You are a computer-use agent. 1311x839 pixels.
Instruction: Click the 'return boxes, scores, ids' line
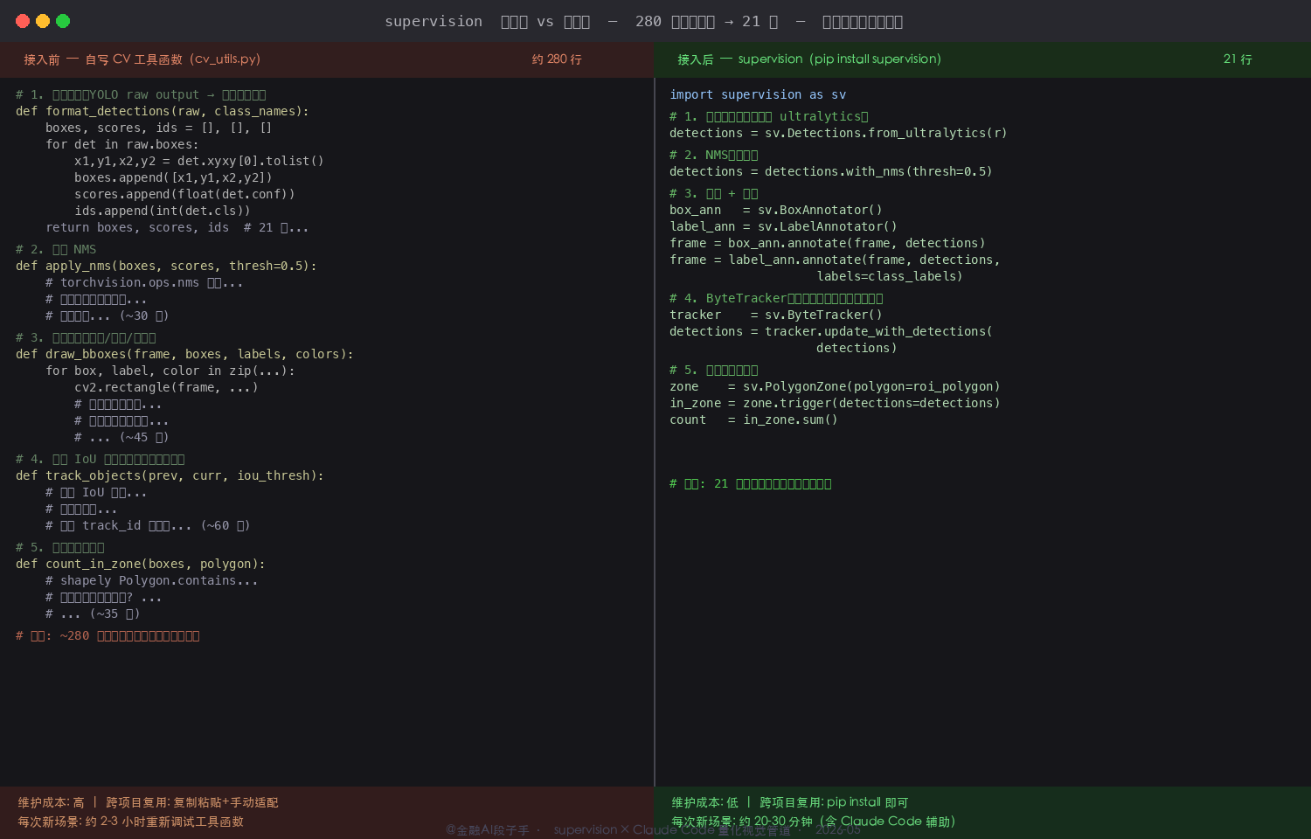[177, 227]
